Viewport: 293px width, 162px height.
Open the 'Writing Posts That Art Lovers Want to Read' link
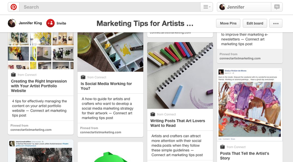(178, 123)
